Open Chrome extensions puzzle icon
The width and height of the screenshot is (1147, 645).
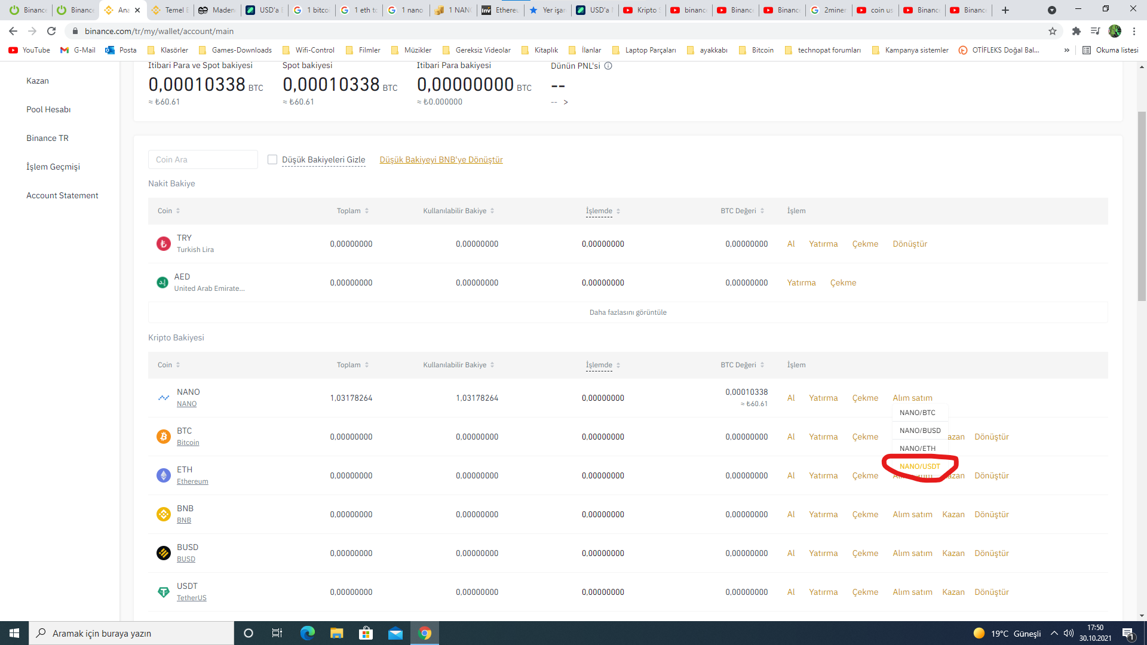1076,31
